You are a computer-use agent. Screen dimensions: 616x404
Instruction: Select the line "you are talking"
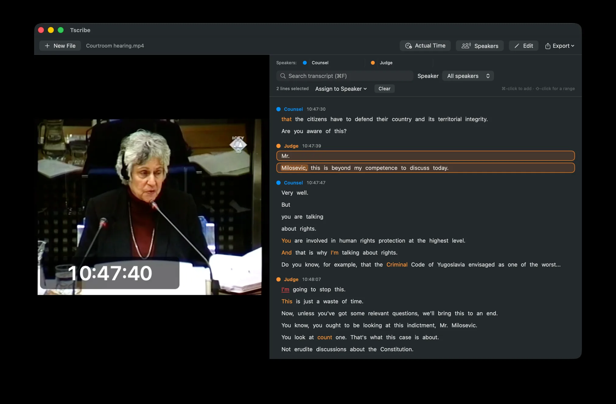click(302, 217)
